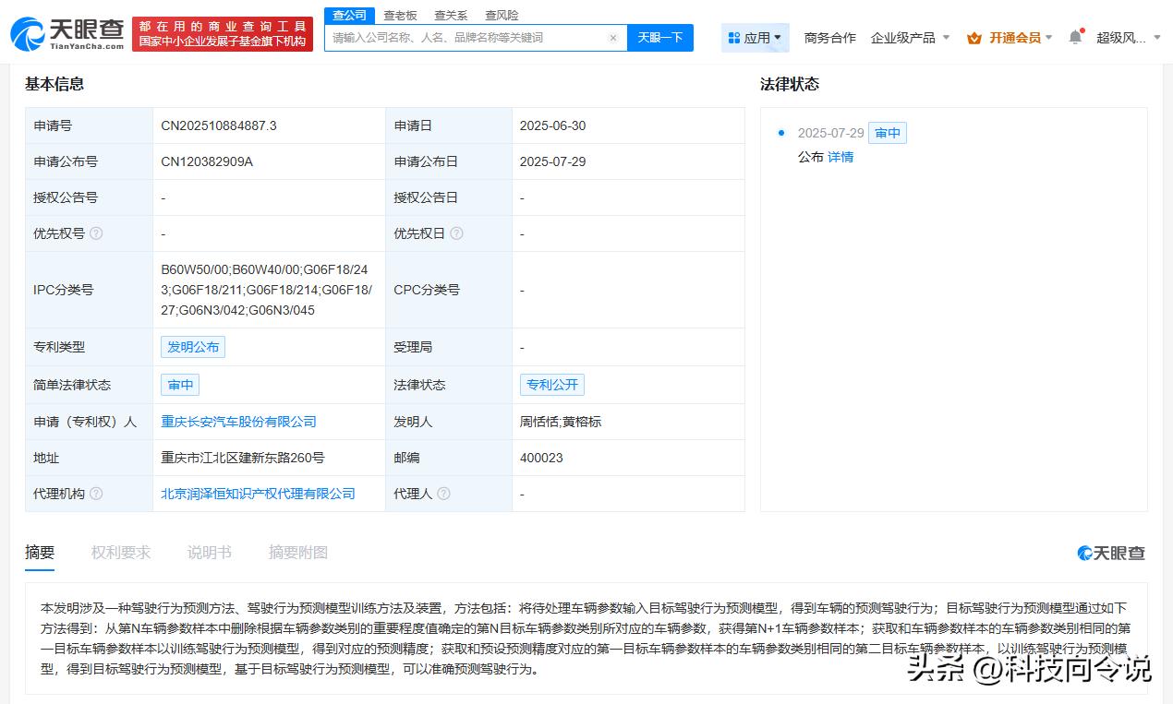Click the 申请号 label cell
Image resolution: width=1173 pixels, height=704 pixels.
click(x=90, y=125)
